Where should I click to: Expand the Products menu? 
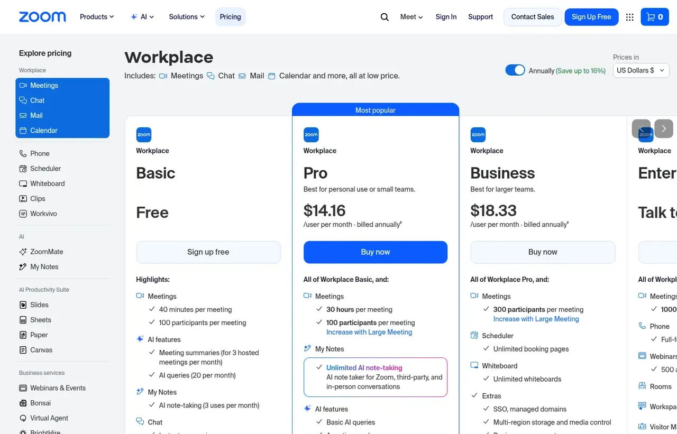[97, 17]
